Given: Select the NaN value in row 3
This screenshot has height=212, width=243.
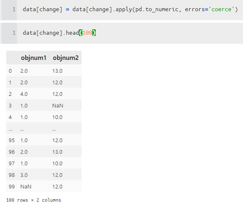Looking at the screenshot, I should click(58, 106).
